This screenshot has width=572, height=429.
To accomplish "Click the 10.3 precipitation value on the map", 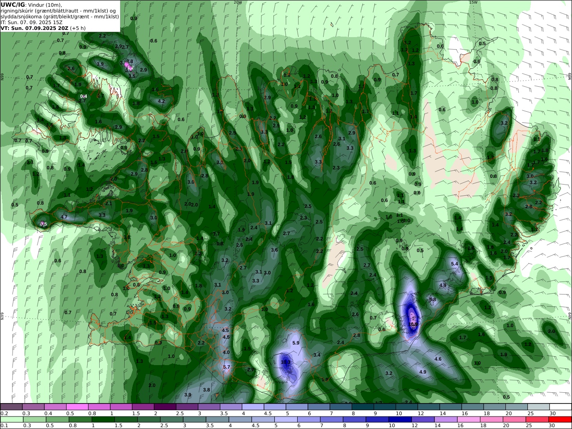I will click(286, 362).
